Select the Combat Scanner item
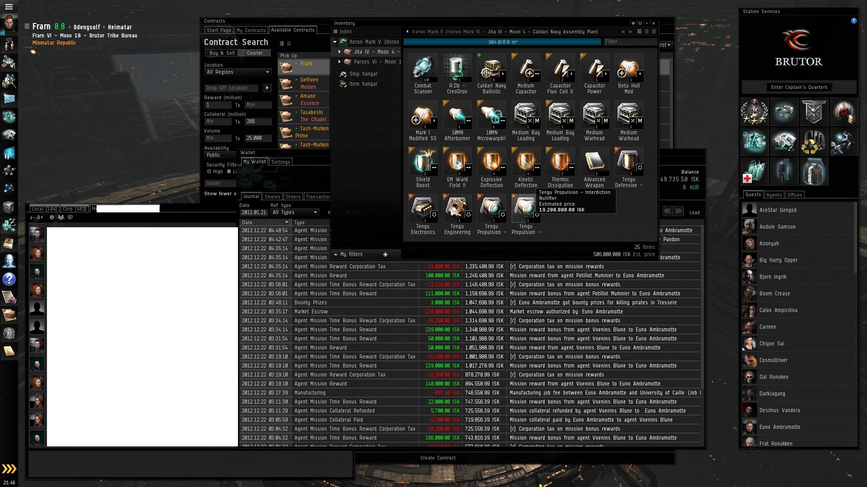Screen dimensions: 867x487 point(423,69)
